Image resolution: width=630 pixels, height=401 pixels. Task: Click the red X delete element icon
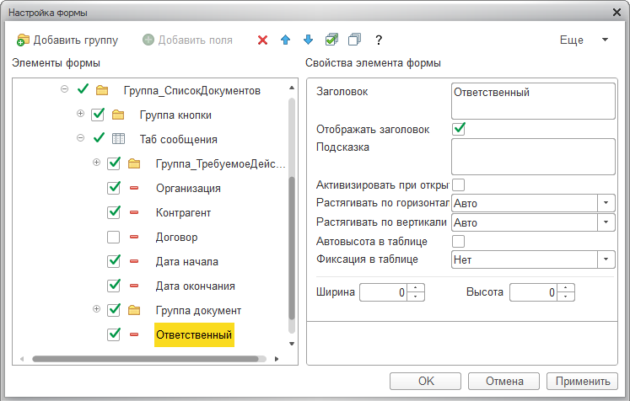pyautogui.click(x=263, y=40)
